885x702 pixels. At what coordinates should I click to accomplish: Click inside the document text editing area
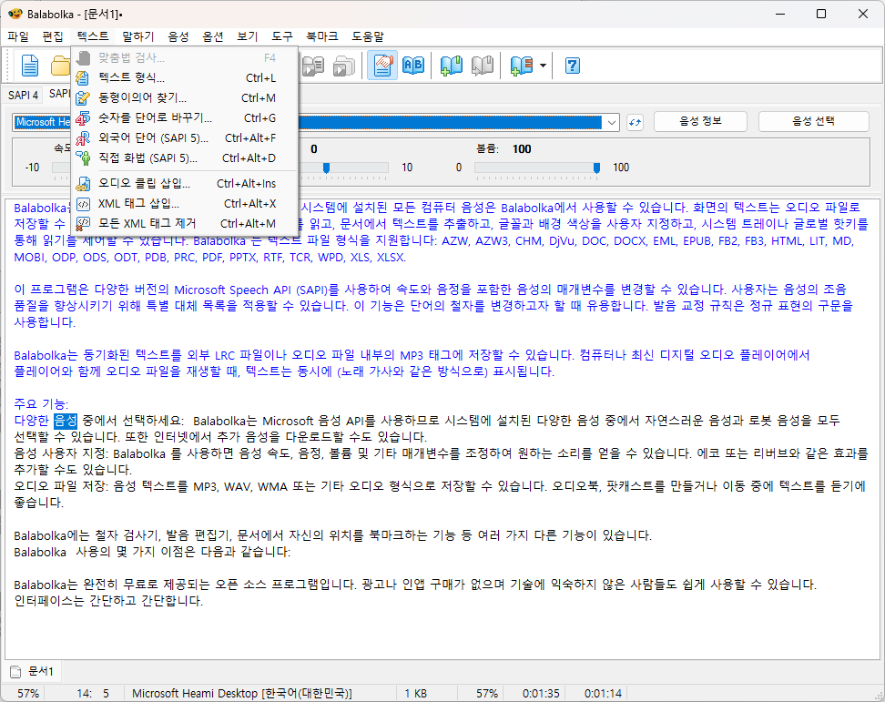[x=442, y=429]
